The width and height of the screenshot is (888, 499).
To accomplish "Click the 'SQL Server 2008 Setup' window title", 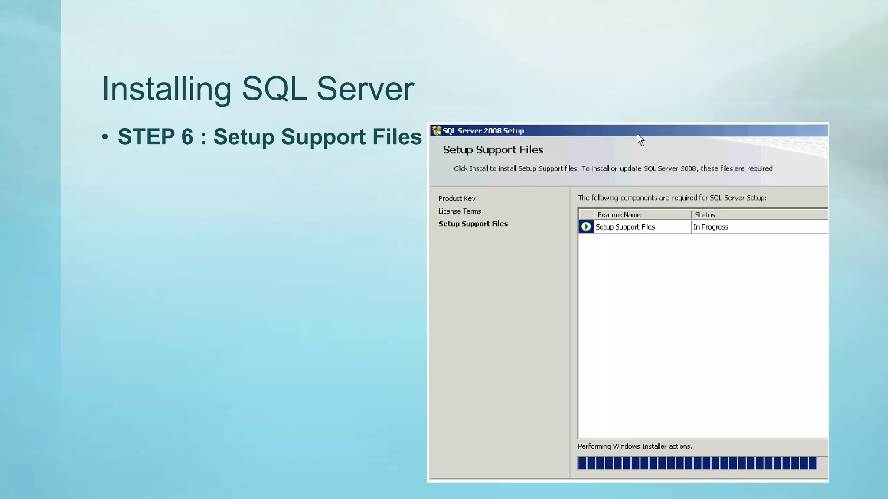I will 483,131.
